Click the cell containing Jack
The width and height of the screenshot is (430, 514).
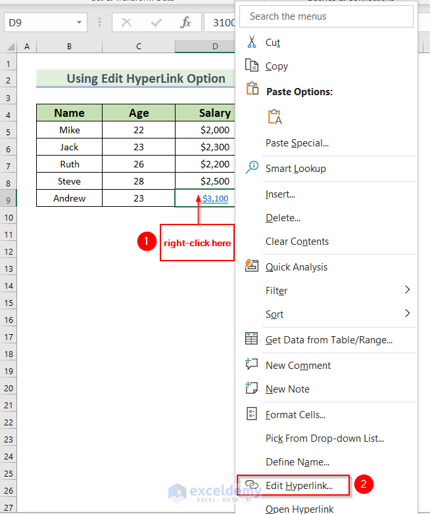click(69, 147)
